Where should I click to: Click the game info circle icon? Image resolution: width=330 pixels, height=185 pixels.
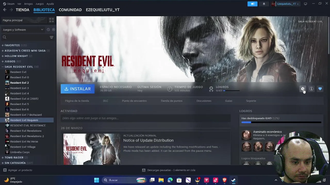coord(311,89)
